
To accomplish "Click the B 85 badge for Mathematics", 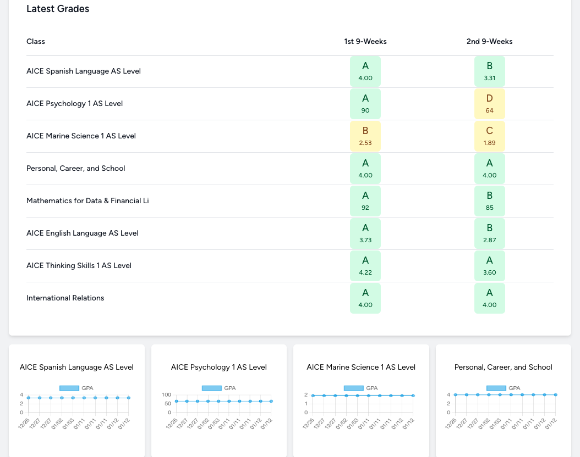I will click(x=489, y=200).
